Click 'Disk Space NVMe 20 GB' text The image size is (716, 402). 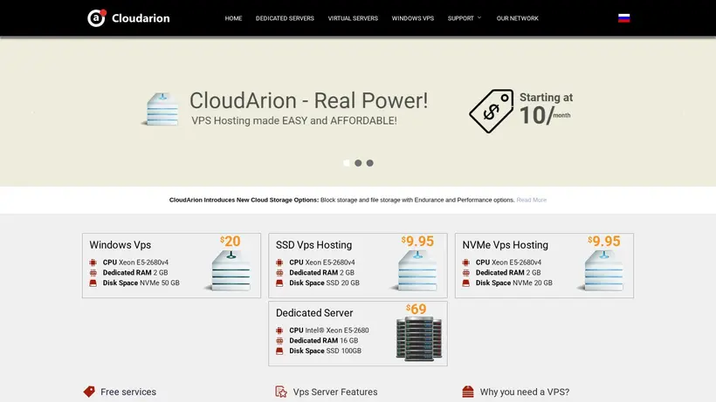514,283
